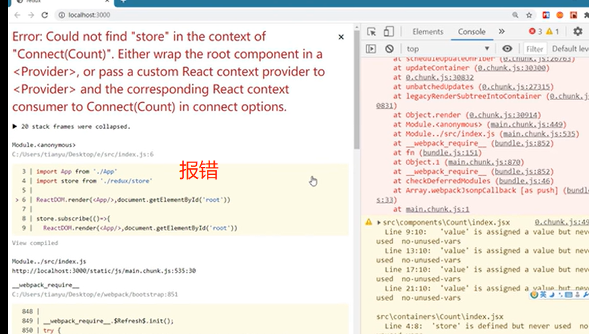Open the 0.chunk.js:30832 source link

click(x=439, y=78)
